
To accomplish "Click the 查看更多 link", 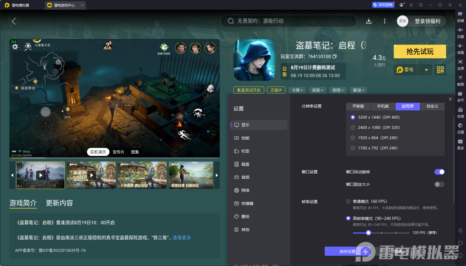I will 182,238.
